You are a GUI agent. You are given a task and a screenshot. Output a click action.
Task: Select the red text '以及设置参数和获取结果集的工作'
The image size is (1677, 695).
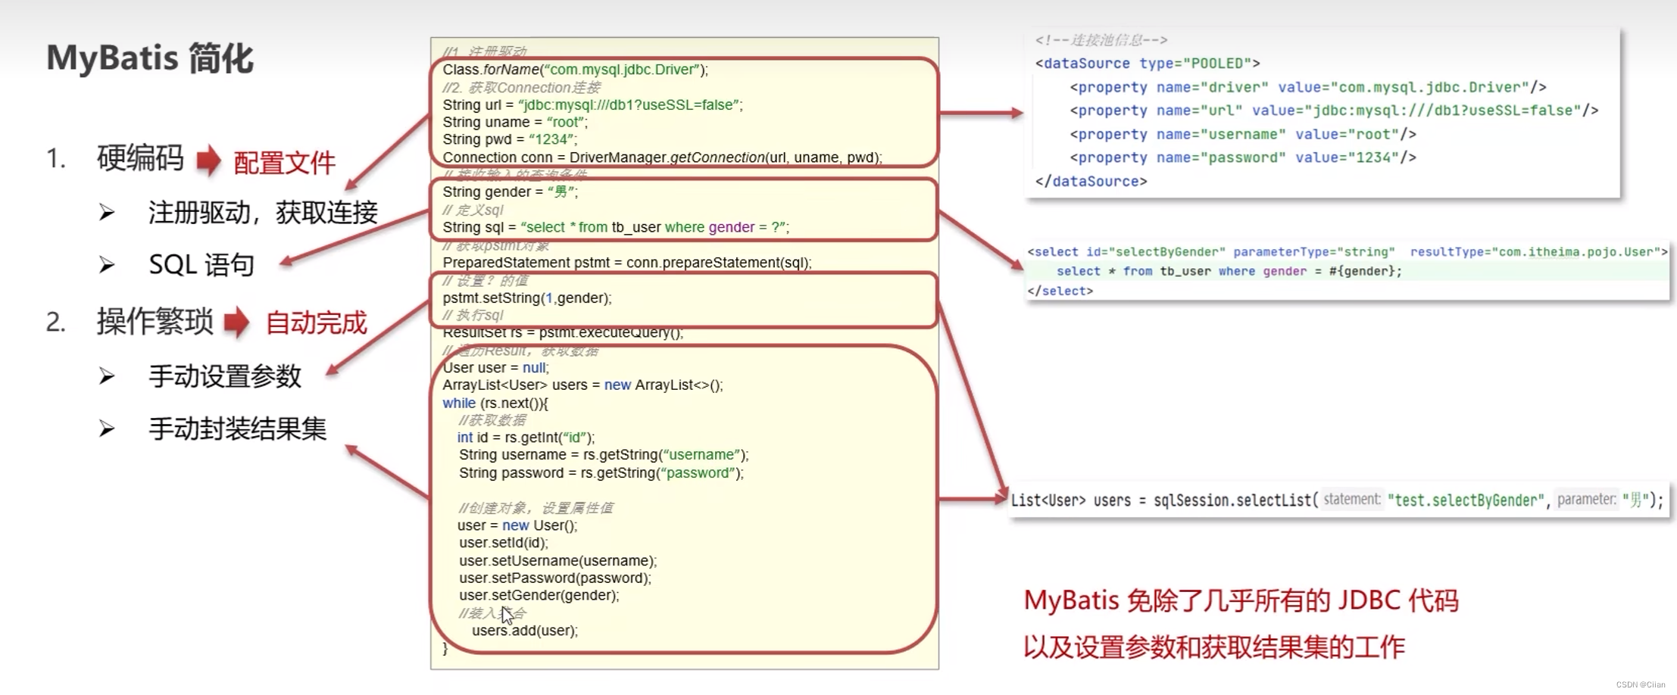(1214, 647)
